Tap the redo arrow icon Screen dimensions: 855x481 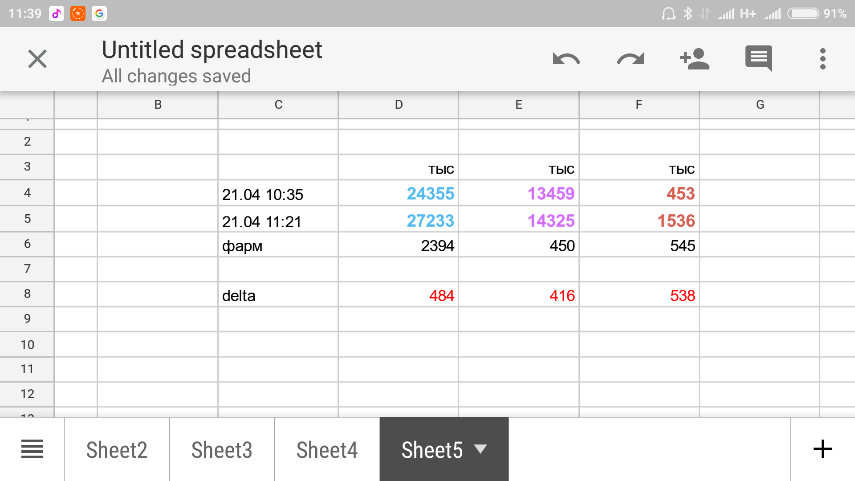(x=630, y=59)
